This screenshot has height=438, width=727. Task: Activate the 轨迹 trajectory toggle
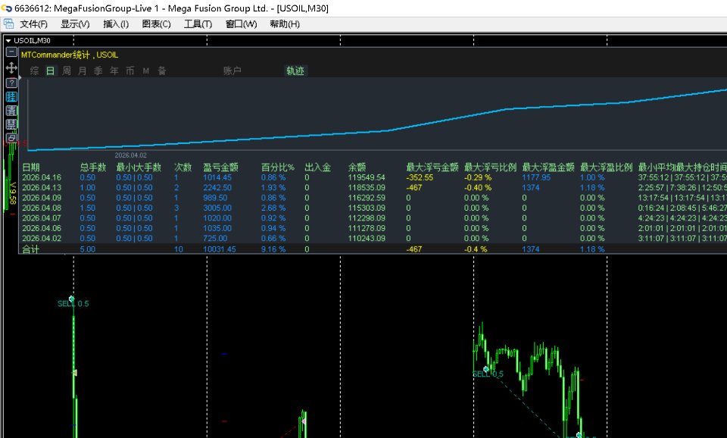tap(295, 71)
